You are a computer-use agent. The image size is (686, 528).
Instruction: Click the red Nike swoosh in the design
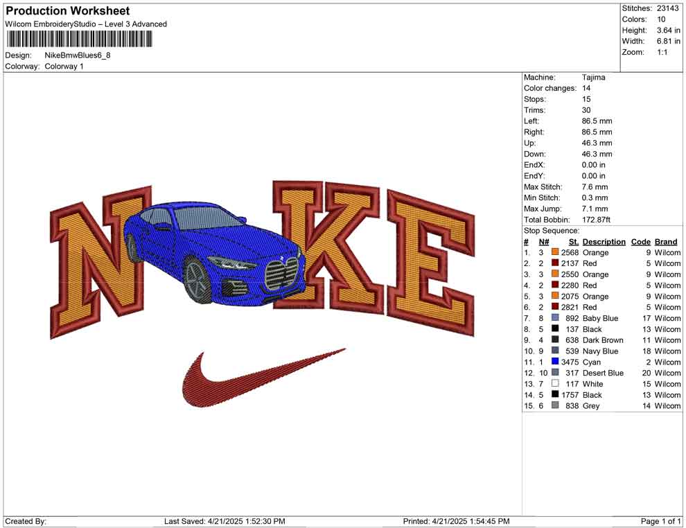[264, 378]
